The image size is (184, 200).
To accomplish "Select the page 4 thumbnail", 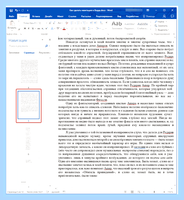I will click(x=29, y=71).
